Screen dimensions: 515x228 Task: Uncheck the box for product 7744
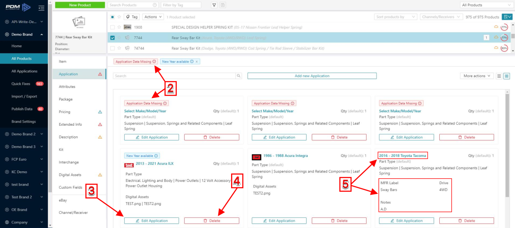[x=112, y=38]
